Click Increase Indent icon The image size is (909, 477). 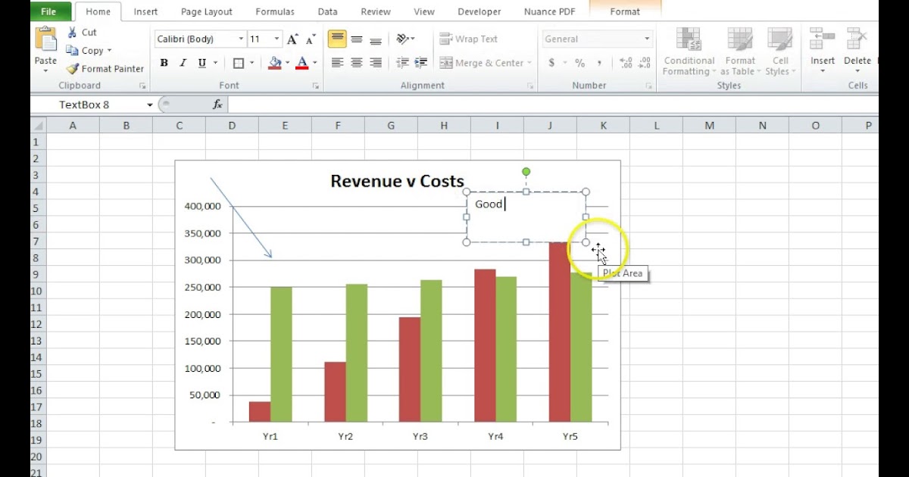[420, 63]
